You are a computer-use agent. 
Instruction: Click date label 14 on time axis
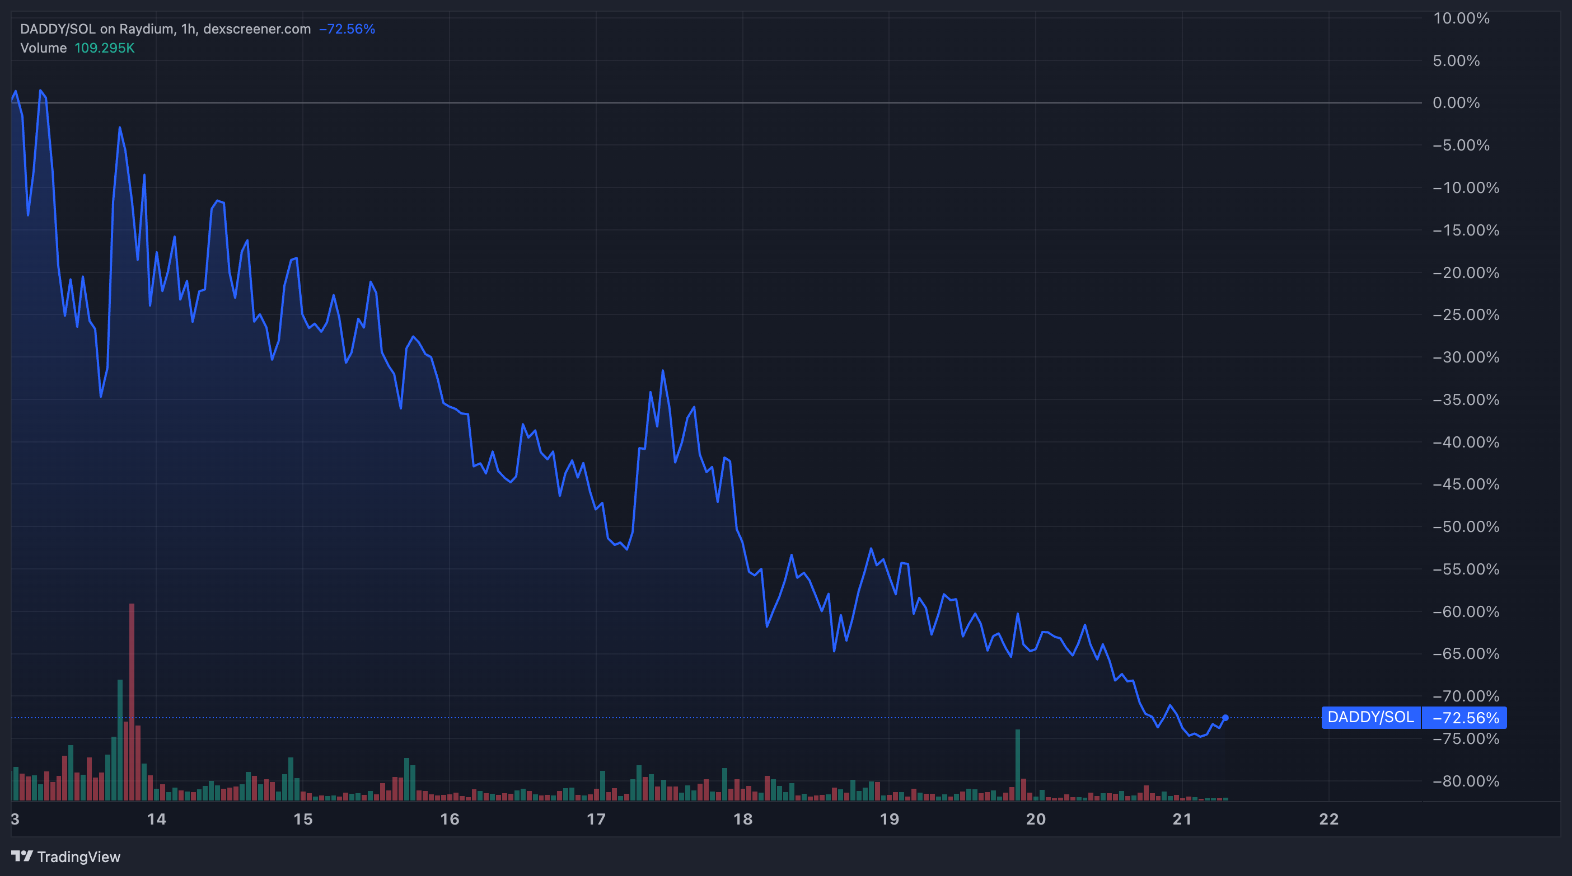point(156,819)
